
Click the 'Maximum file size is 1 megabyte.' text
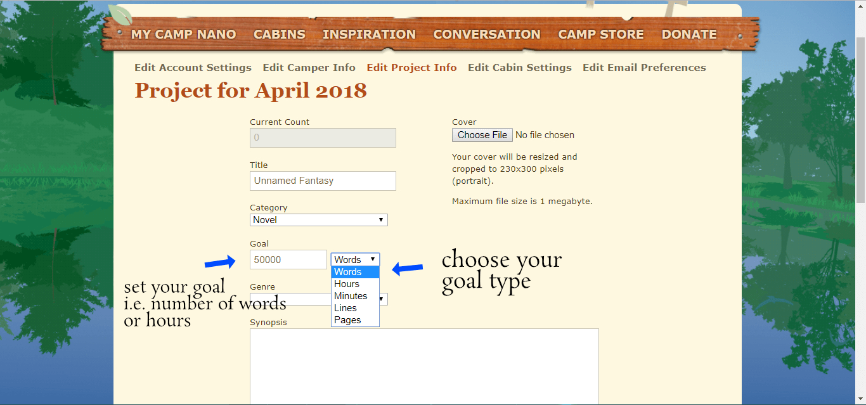(x=522, y=202)
